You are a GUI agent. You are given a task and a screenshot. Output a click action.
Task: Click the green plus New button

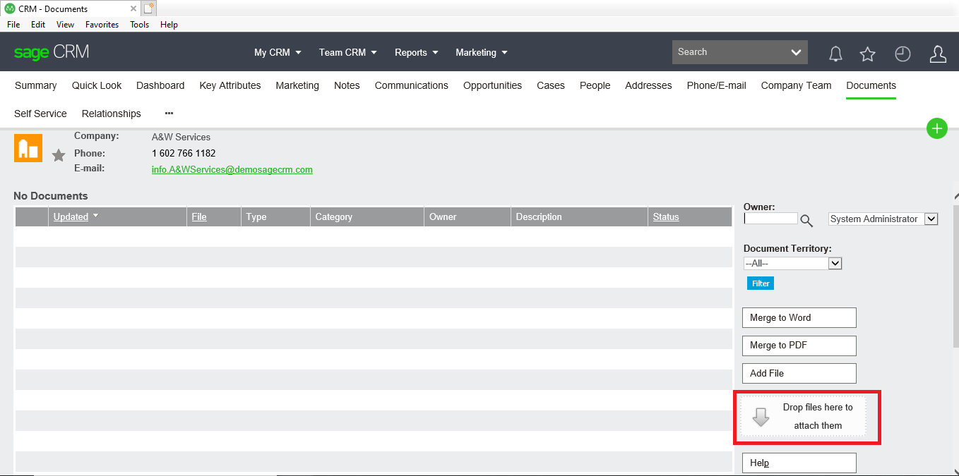(x=937, y=128)
